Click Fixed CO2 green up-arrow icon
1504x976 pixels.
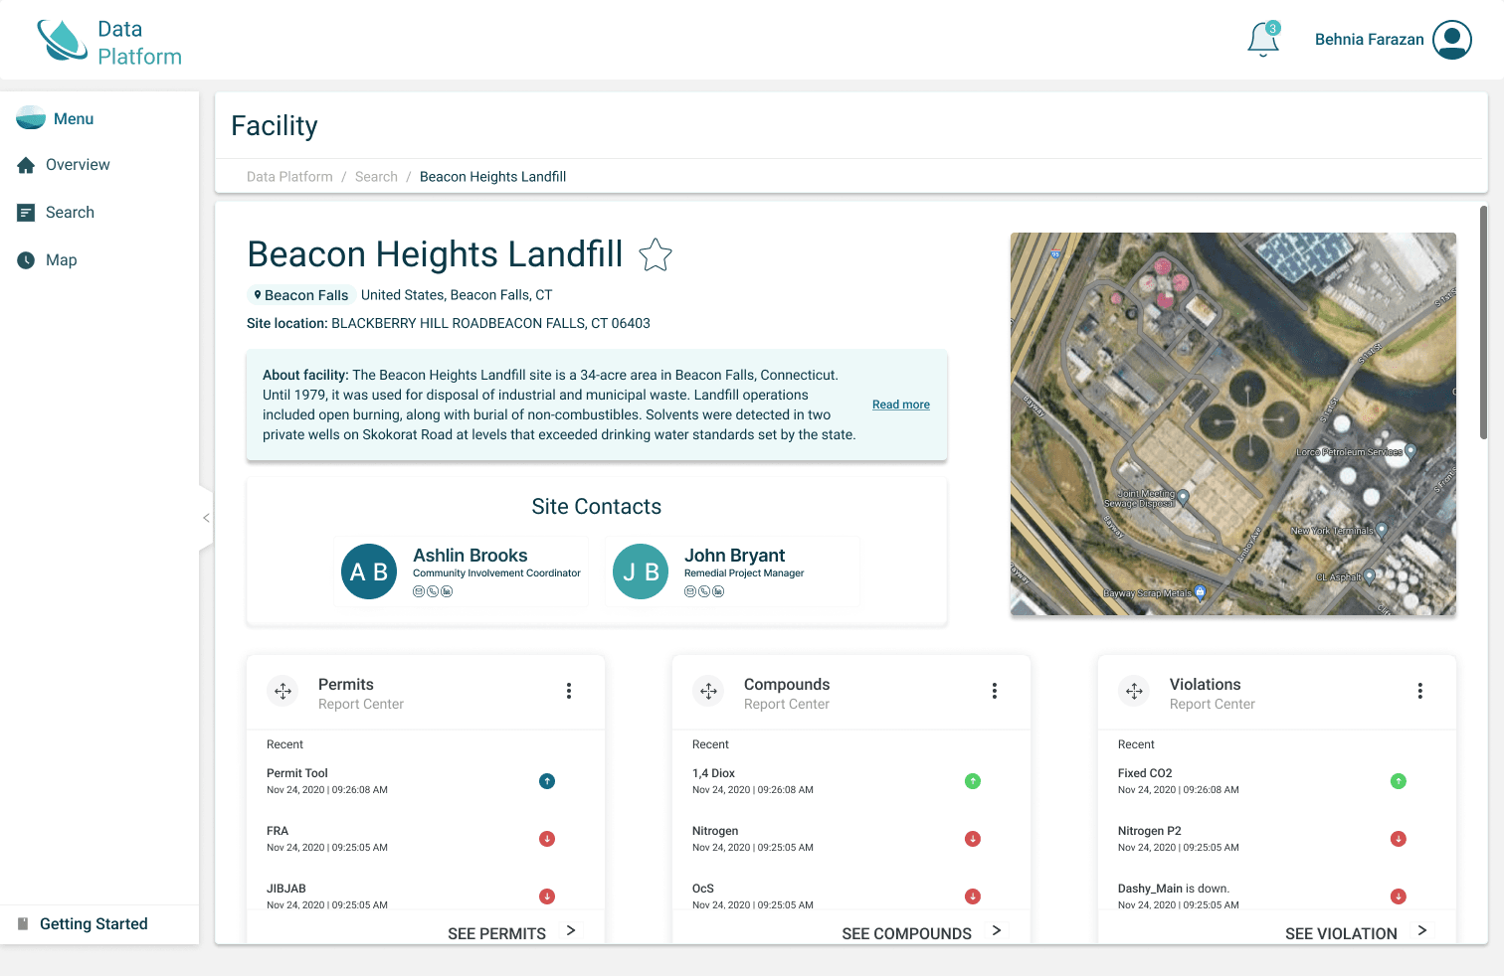tap(1399, 781)
